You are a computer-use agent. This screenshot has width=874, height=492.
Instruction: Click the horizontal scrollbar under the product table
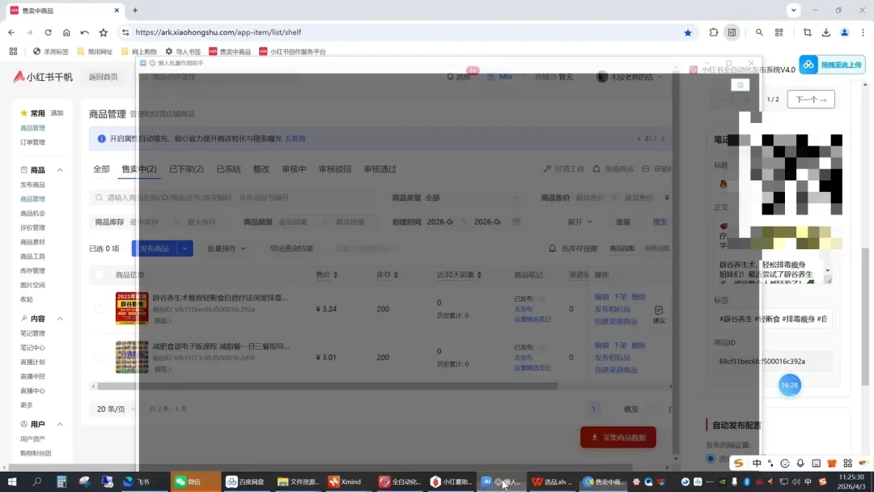327,385
